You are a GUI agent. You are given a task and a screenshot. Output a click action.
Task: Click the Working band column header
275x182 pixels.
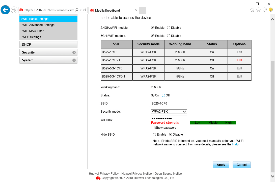[x=180, y=44]
